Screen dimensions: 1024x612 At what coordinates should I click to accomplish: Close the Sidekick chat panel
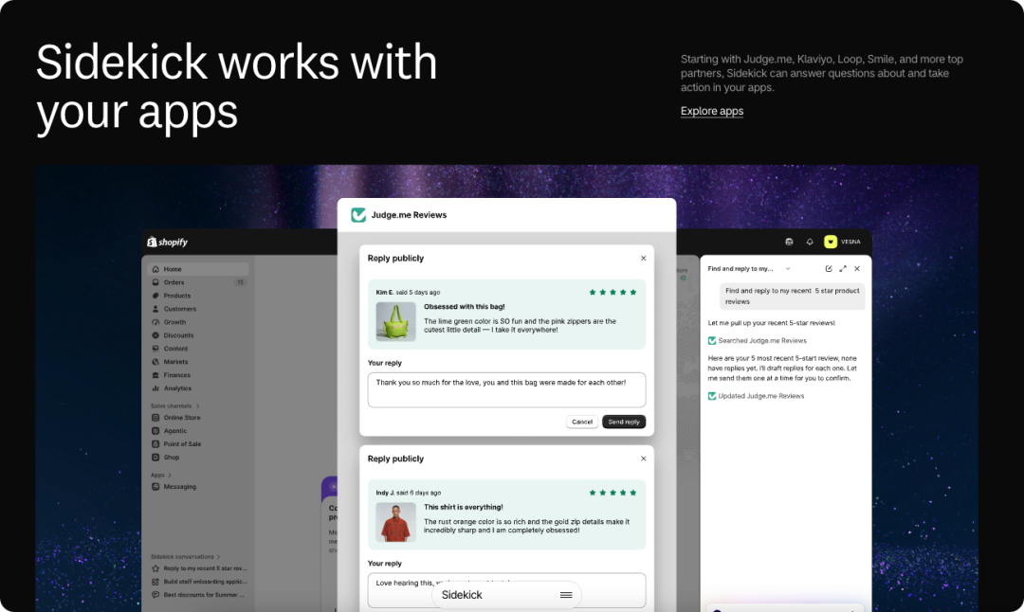click(x=857, y=269)
